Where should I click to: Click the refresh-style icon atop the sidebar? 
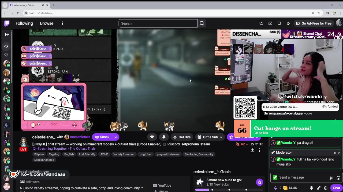6,46
